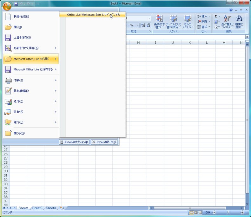251x217 pixels.
Task: Open テーブルとして書式設定 in the ribbon
Action: coord(173,22)
